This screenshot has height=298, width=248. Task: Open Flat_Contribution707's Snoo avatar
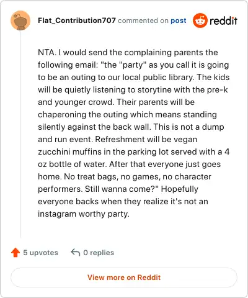click(x=20, y=20)
